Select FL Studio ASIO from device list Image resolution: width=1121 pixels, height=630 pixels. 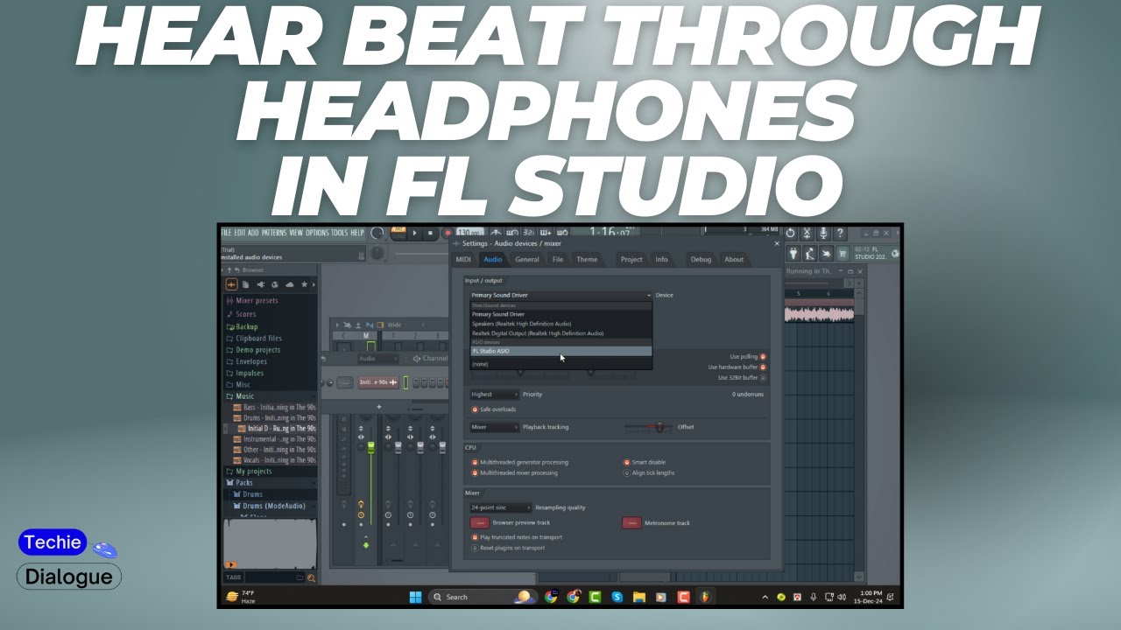560,351
